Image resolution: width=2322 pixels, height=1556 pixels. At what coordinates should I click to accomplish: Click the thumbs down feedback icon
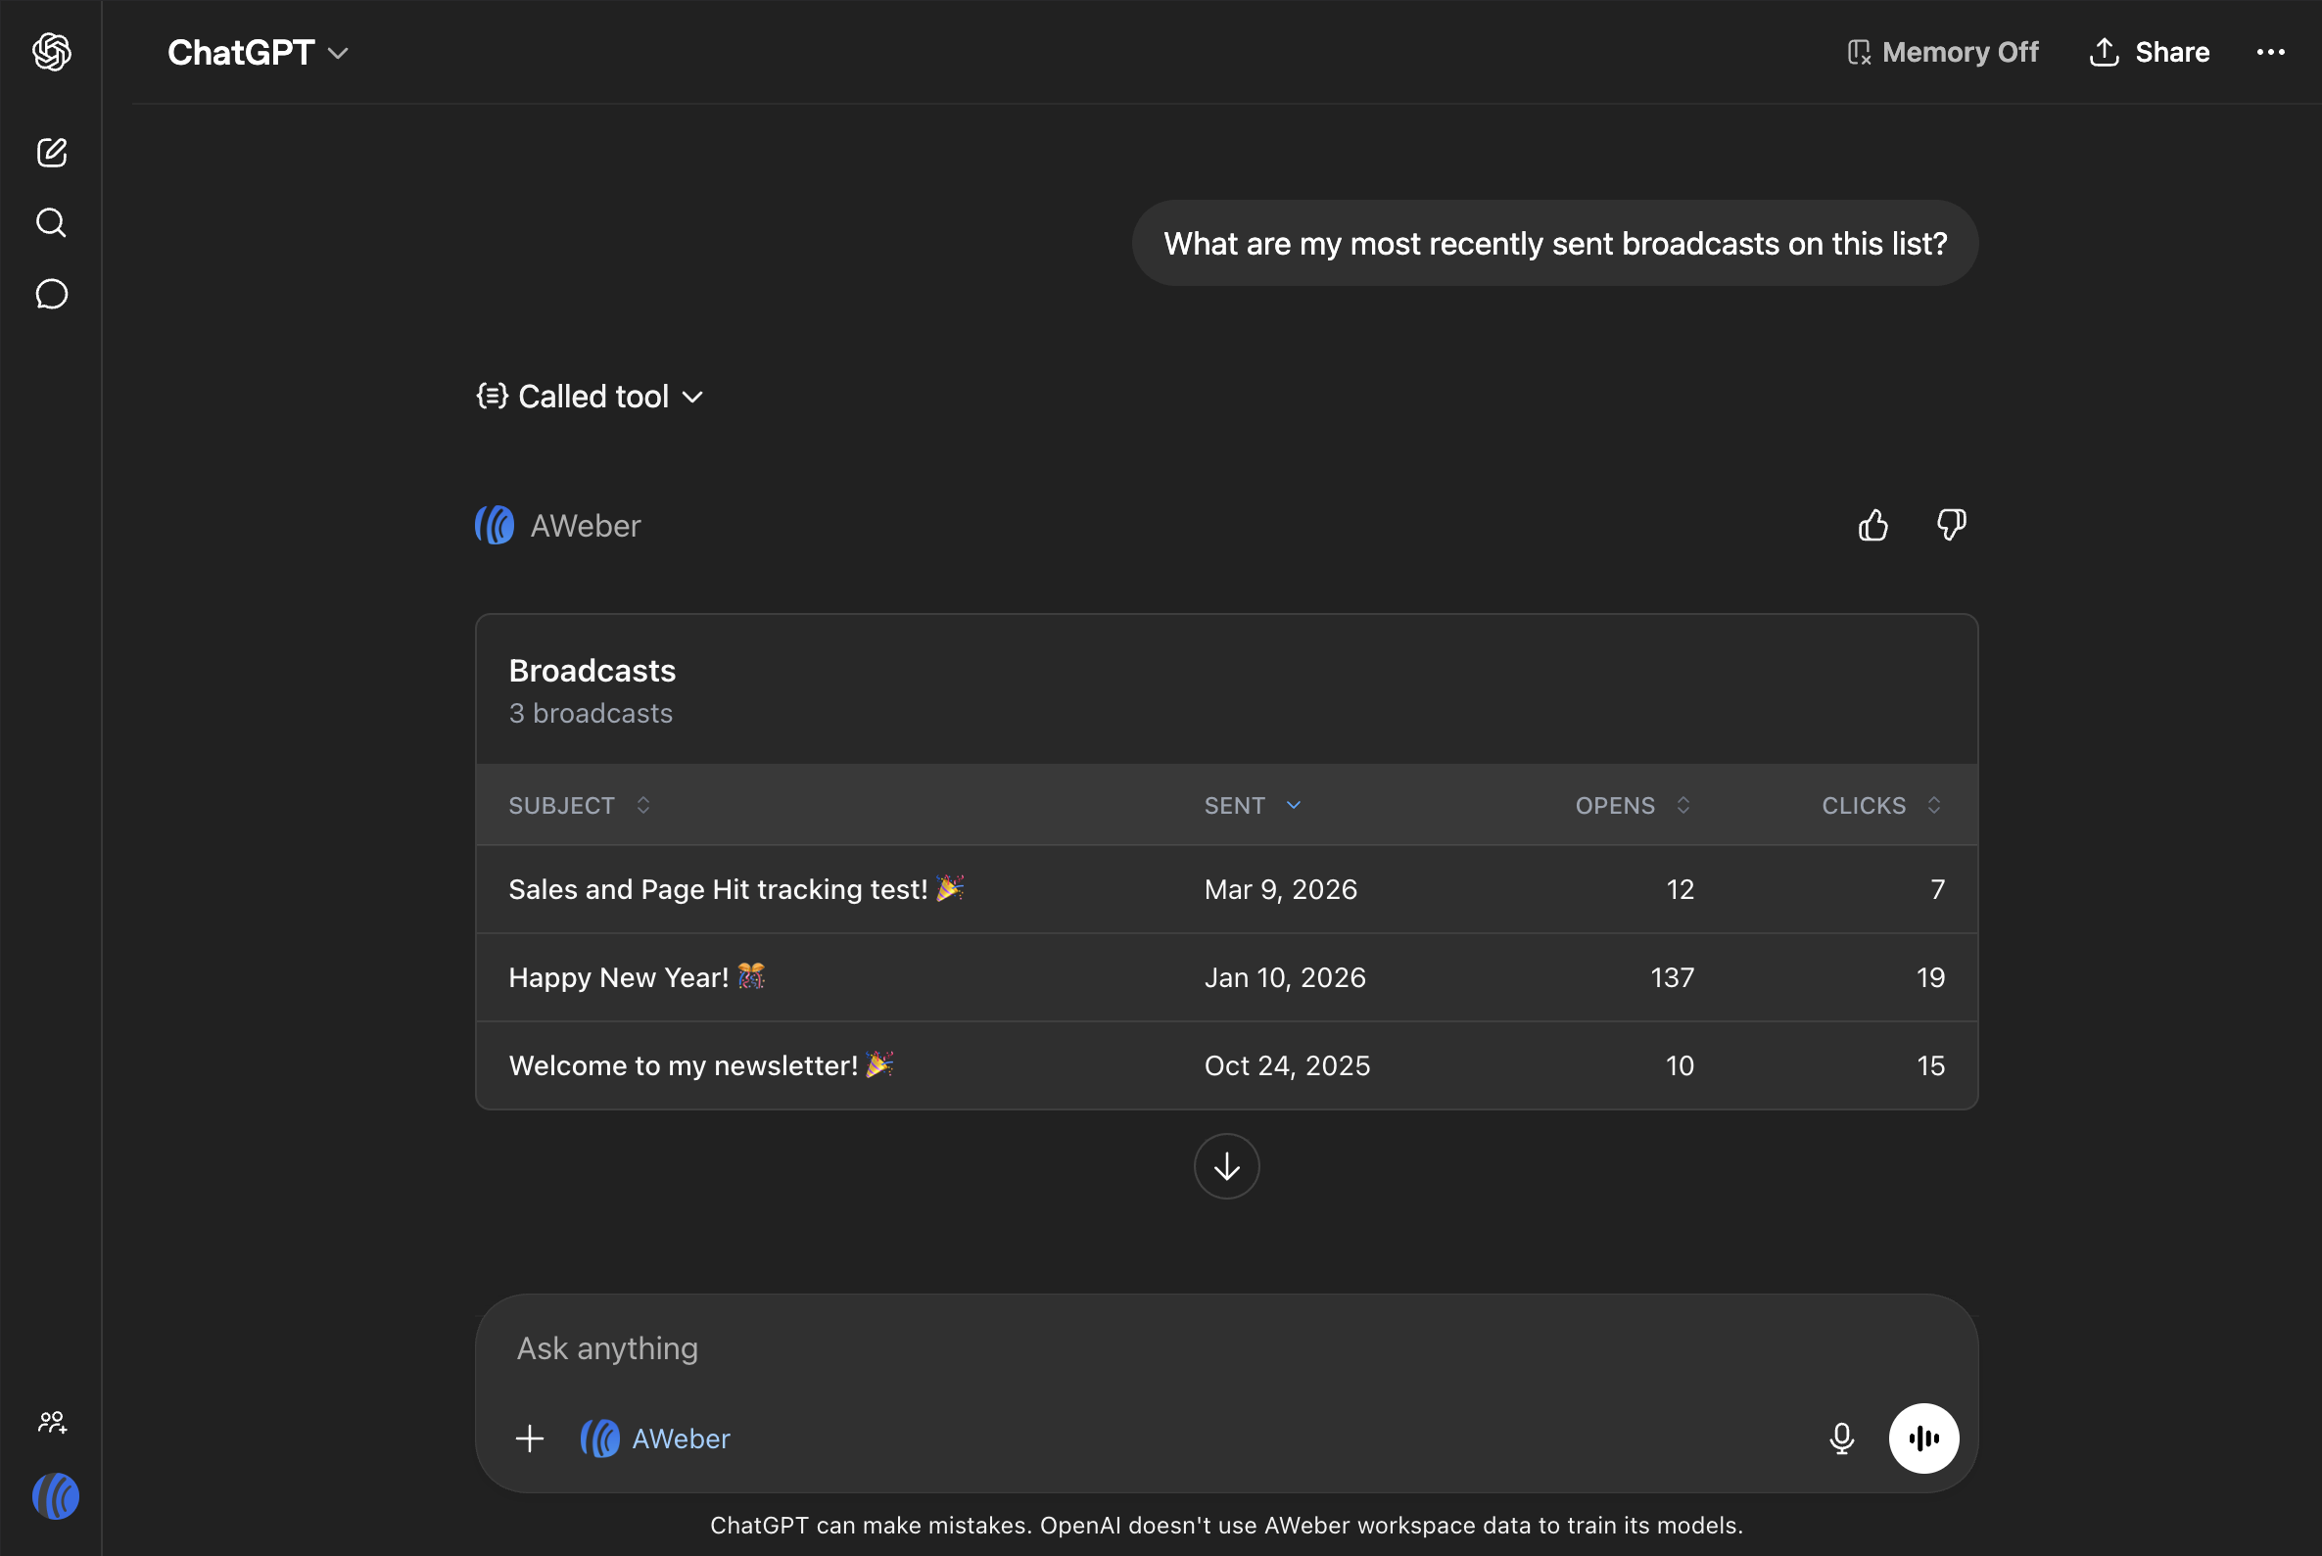pos(1951,525)
